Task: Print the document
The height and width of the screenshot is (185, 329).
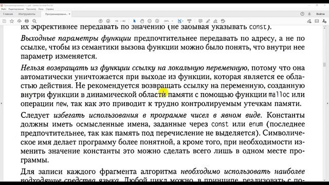Action: (27, 21)
